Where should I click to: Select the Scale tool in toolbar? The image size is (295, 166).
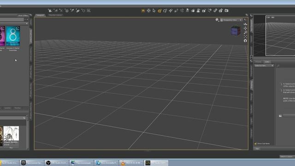[x=176, y=11]
